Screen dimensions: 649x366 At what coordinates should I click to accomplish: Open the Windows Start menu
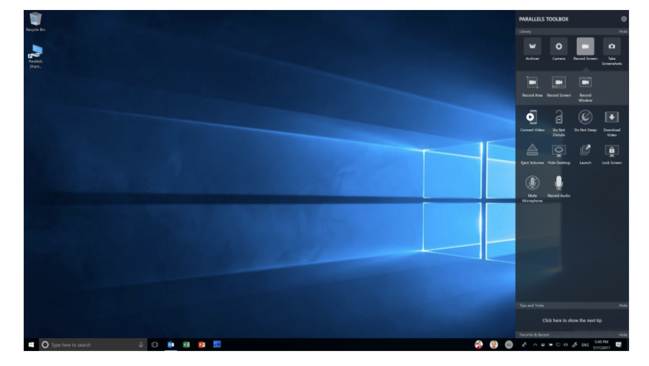point(31,344)
